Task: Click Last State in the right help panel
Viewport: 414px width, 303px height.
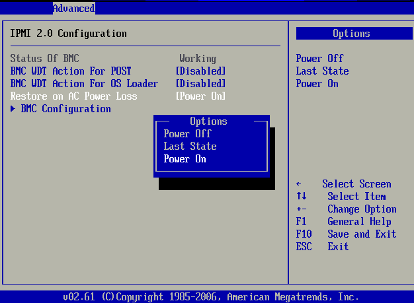Action: (322, 71)
